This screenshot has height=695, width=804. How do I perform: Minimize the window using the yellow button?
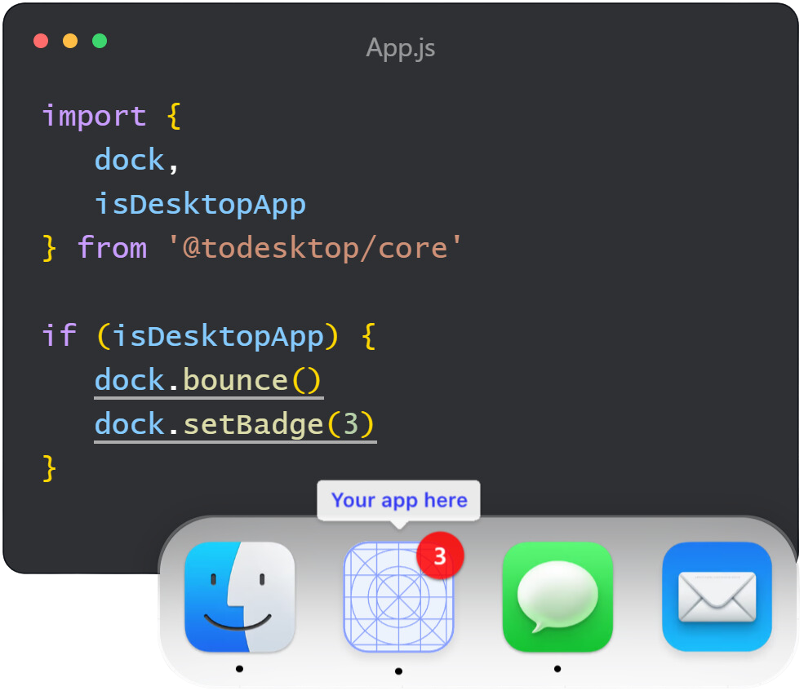[70, 41]
